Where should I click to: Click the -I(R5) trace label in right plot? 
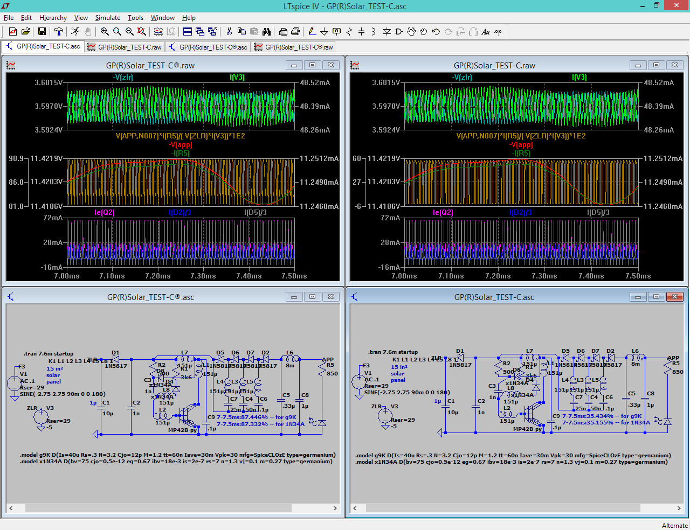click(x=521, y=154)
